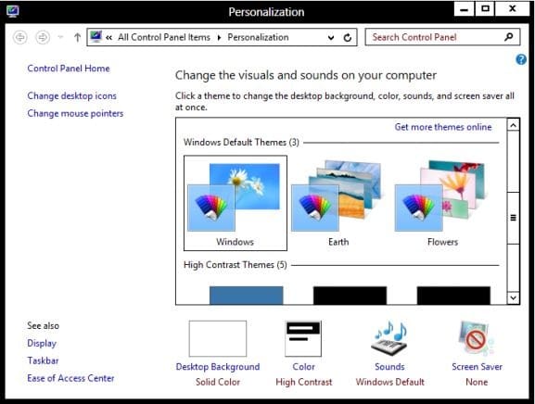Click the theme list scroll up arrow
535x404 pixels.
click(513, 125)
